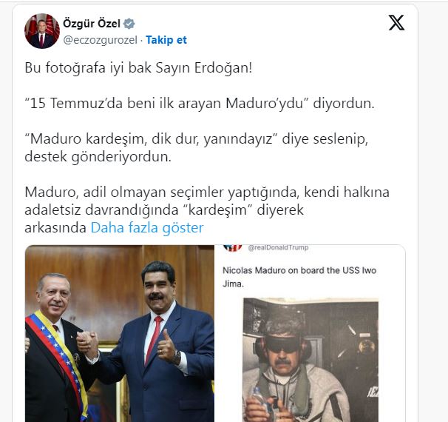Screen dimensions: 448x422
Task: Click the photo of man wearing dark goggles
Action: pos(310,360)
